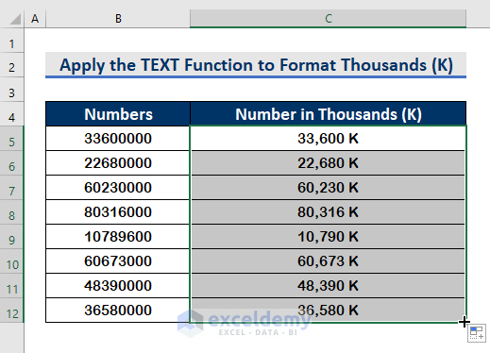Viewport: 490px width, 353px height.
Task: Select cell showing 10,790 K
Action: coord(329,237)
